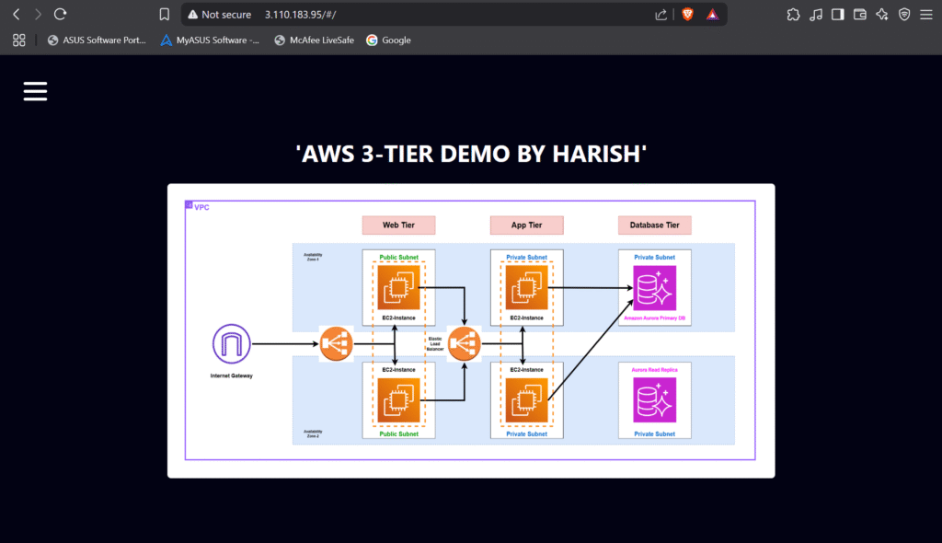
Task: Toggle the bookmark flag for this page
Action: click(165, 14)
